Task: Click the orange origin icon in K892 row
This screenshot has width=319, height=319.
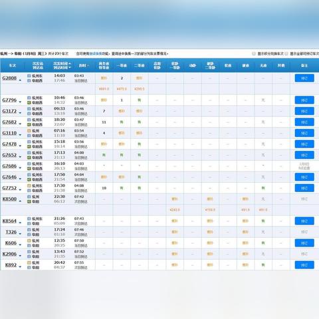Action: pos(29,263)
